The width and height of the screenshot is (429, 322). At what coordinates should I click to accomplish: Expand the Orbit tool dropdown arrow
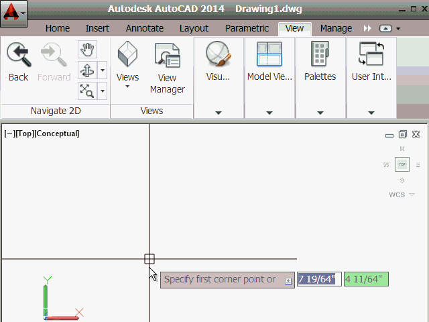click(x=103, y=70)
